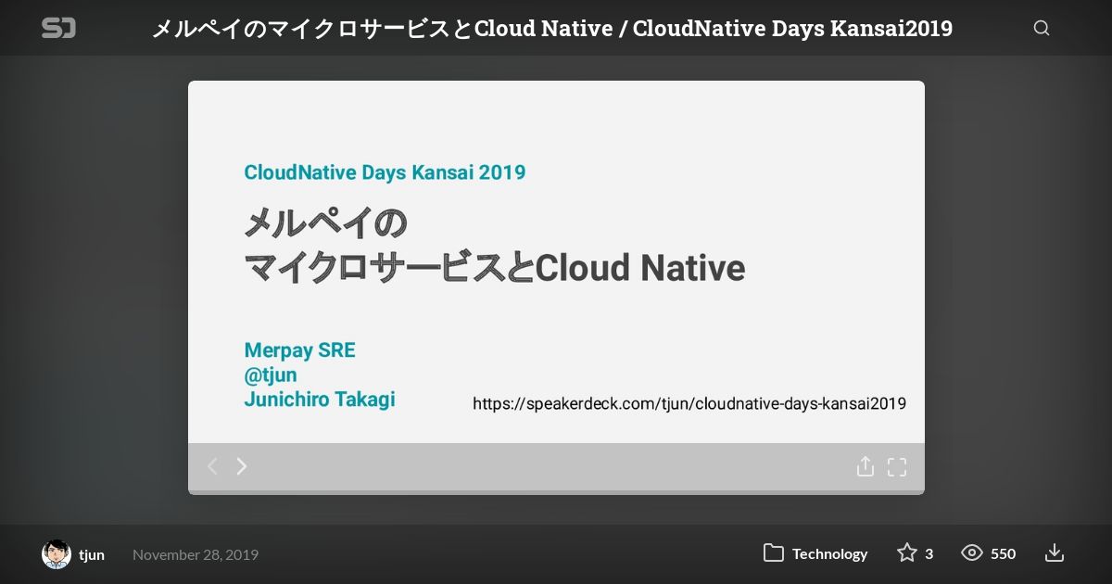This screenshot has height=584, width=1112.
Task: Click the slide progress bar under the slide
Action: [x=556, y=492]
